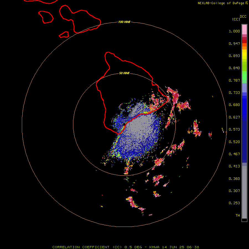Pick the large gray color bar segment
Screen dimensions: 249x249
pos(244,192)
